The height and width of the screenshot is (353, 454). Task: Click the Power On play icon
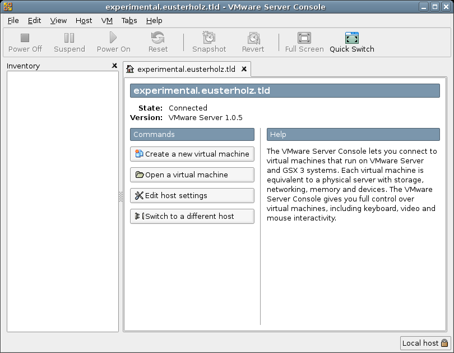coord(113,38)
